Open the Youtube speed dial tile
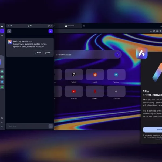This screenshot has width=162, height=162. click(x=74, y=91)
